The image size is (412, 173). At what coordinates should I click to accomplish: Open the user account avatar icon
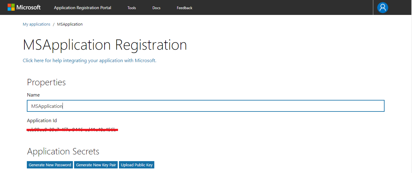coord(382,8)
